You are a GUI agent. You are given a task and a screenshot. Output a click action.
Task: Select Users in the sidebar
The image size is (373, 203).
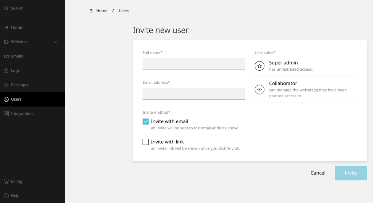[32, 99]
